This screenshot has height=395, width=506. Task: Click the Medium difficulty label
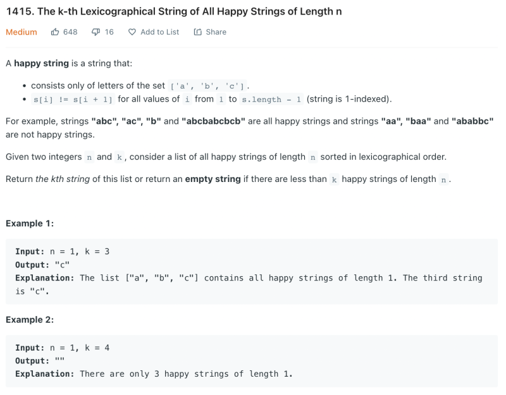click(22, 32)
